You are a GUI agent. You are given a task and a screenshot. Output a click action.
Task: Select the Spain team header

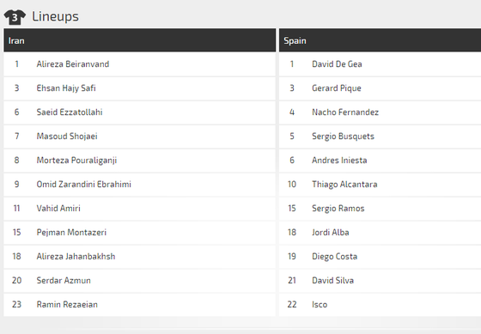click(380, 40)
